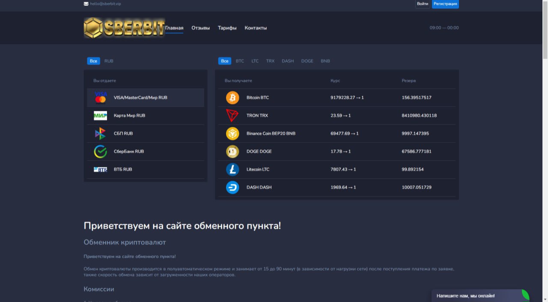This screenshot has width=548, height=302.
Task: Select DASH DASH to receive
Action: click(x=259, y=188)
